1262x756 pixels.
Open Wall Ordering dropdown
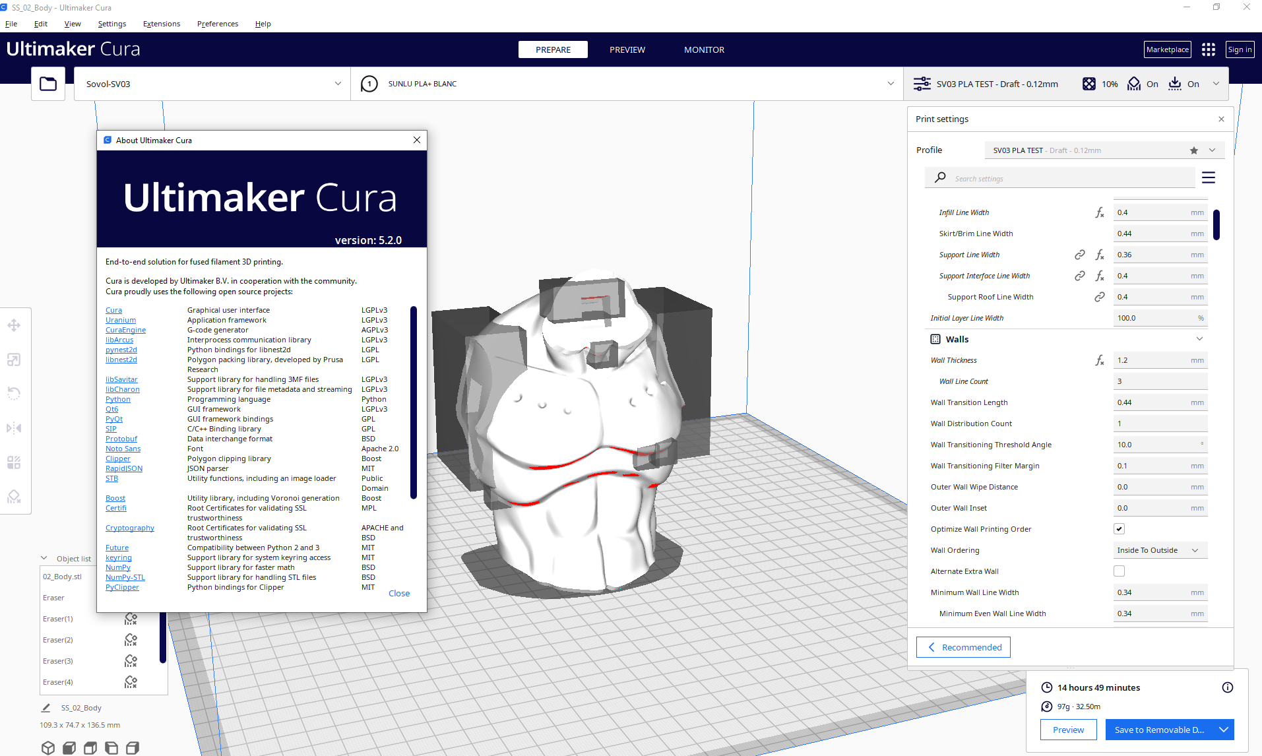coord(1160,550)
